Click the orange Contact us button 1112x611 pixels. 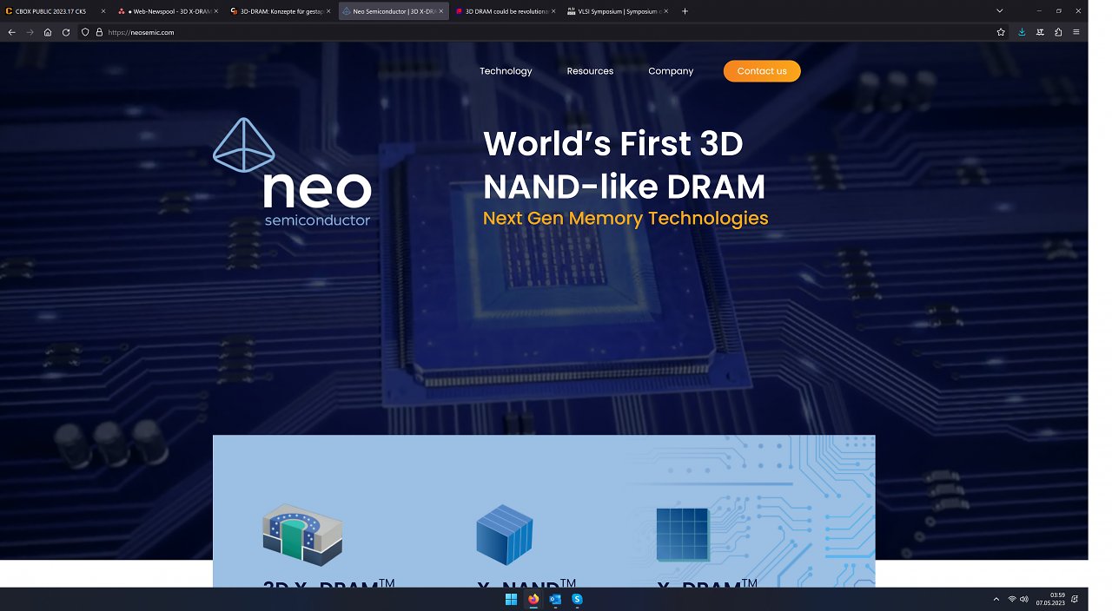[762, 71]
